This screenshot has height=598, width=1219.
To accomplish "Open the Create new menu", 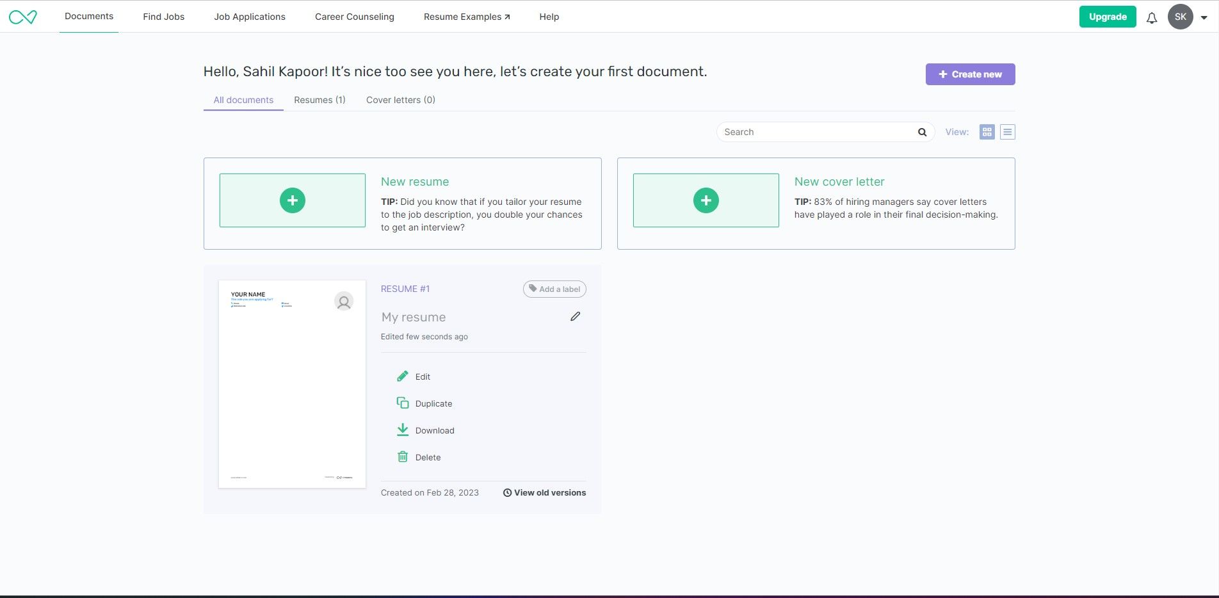I will tap(970, 74).
